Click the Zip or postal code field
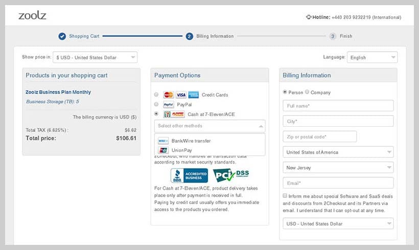The image size is (419, 250). click(x=319, y=137)
